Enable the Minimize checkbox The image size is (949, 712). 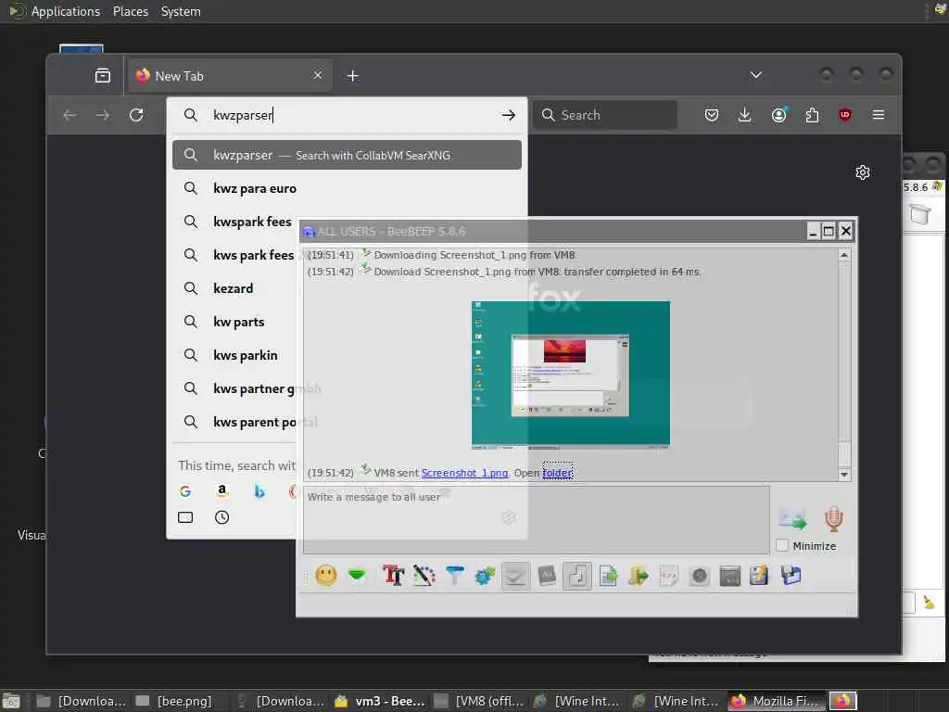(782, 545)
